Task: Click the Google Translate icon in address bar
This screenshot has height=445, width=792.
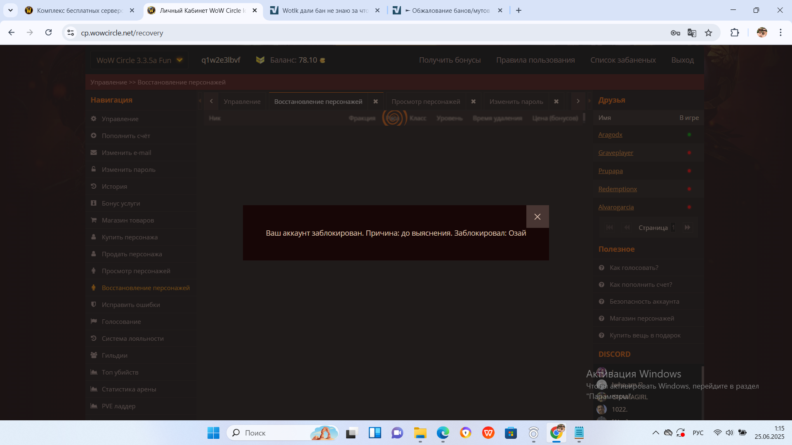Action: [692, 33]
